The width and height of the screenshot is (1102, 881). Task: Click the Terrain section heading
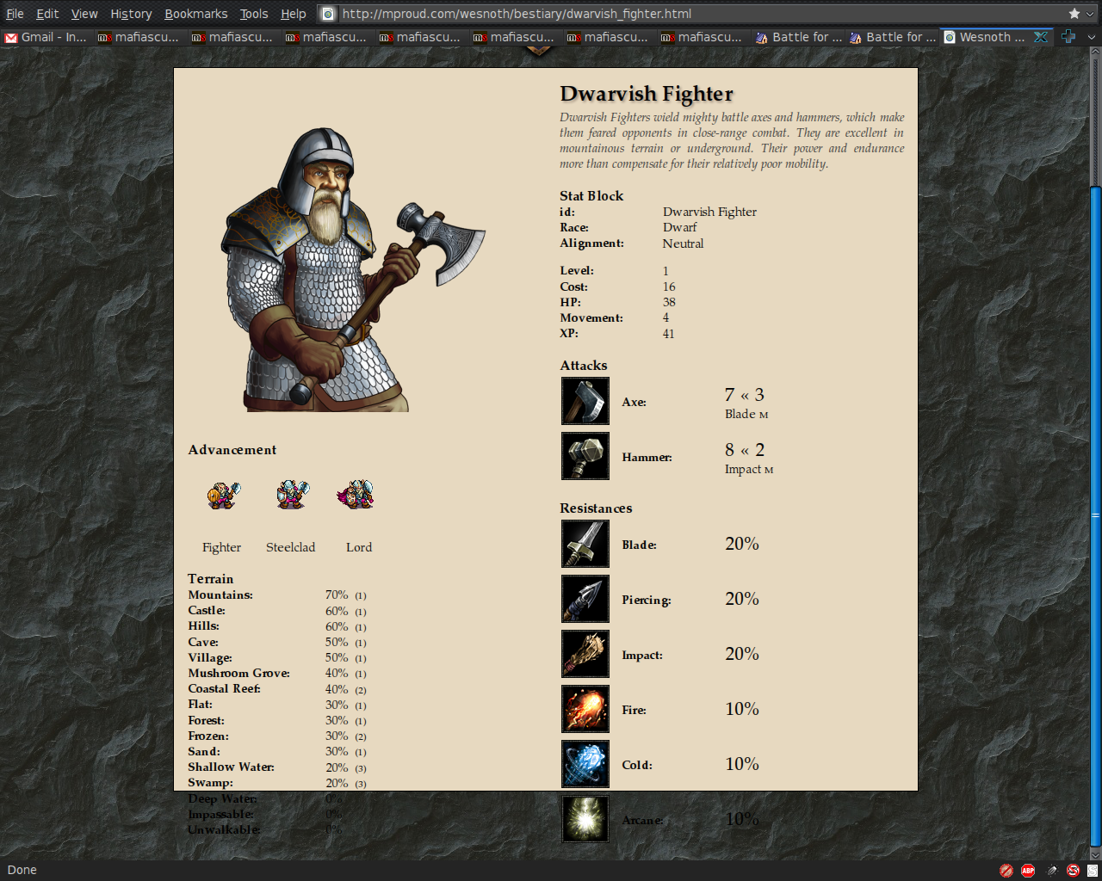(211, 579)
